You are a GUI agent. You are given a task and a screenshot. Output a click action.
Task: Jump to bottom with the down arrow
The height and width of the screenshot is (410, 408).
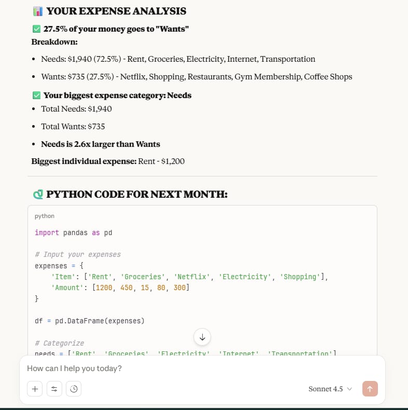point(202,337)
